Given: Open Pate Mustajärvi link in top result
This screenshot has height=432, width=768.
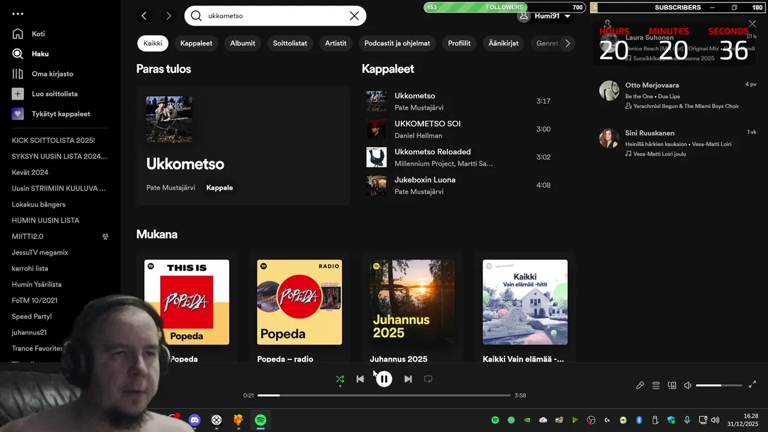Looking at the screenshot, I should coord(170,188).
